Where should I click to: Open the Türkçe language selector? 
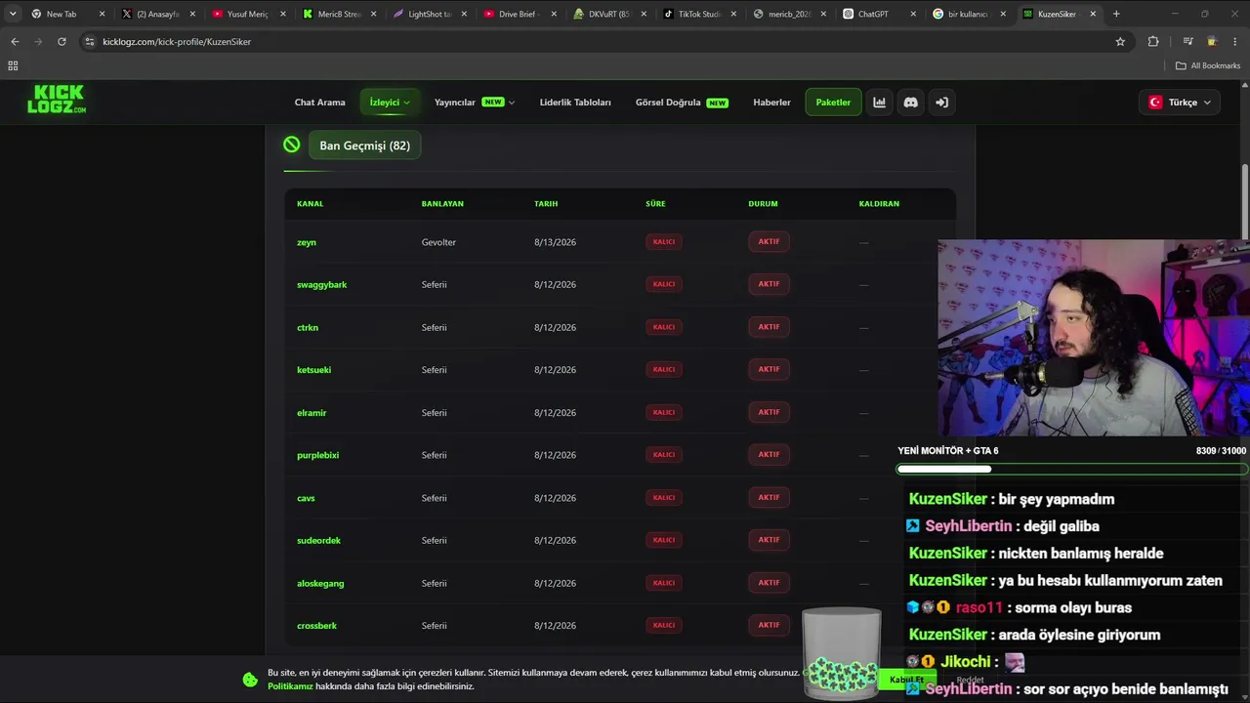[x=1180, y=102]
